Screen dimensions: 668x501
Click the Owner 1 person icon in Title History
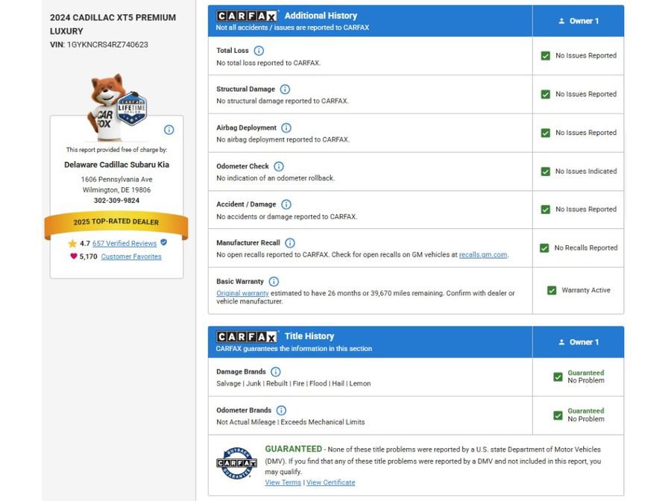[x=561, y=342]
